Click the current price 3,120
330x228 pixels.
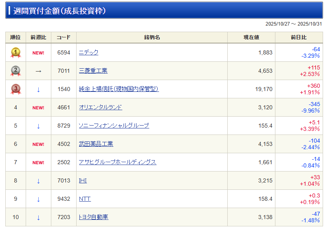click(265, 107)
